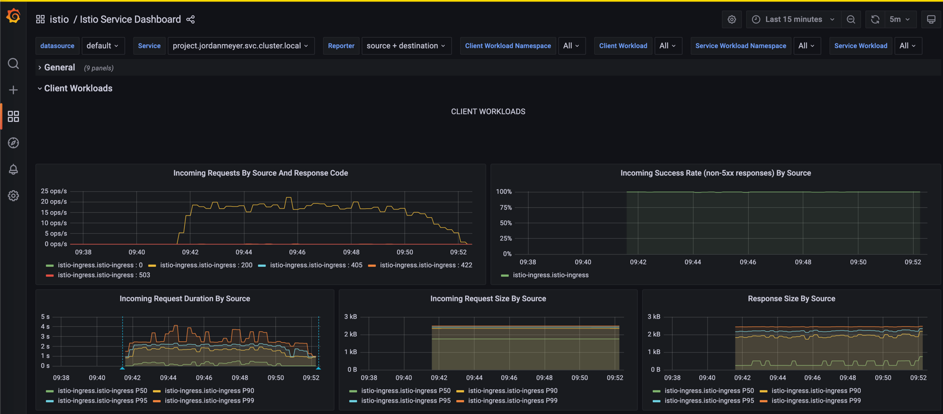The height and width of the screenshot is (414, 943).
Task: Open the Service Workload Namespace All dropdown
Action: pyautogui.click(x=807, y=46)
